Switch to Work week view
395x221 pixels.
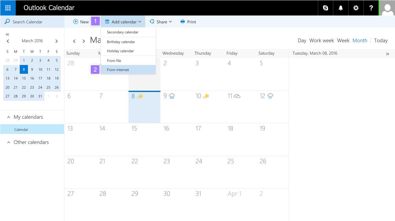coord(321,40)
